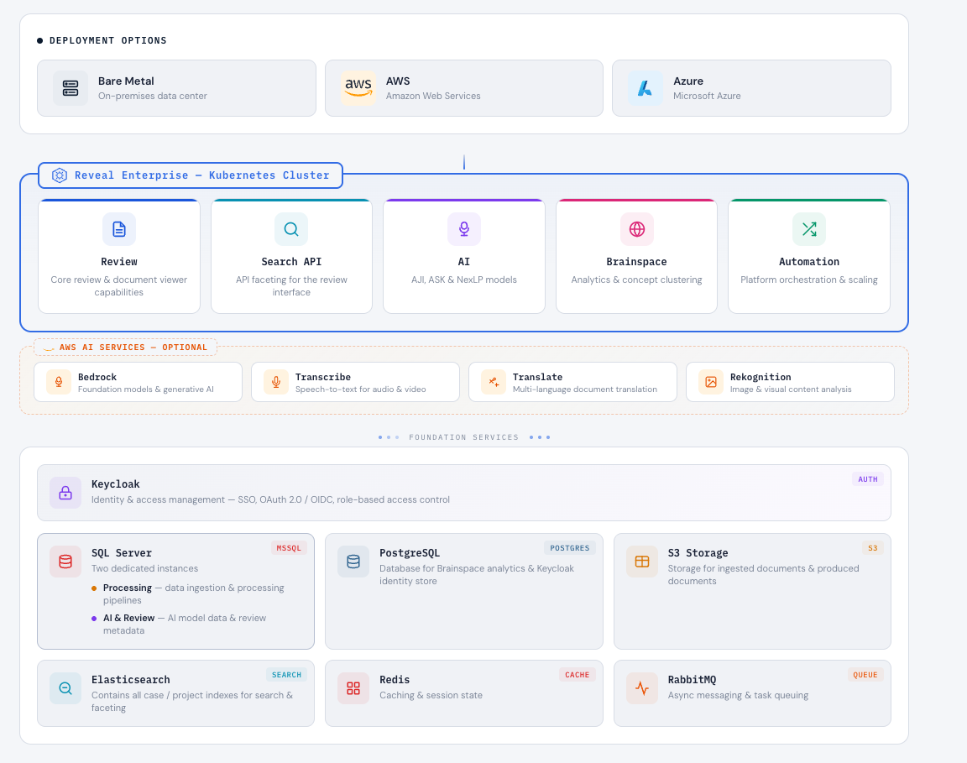Click the Automation shuffle icon

[809, 229]
